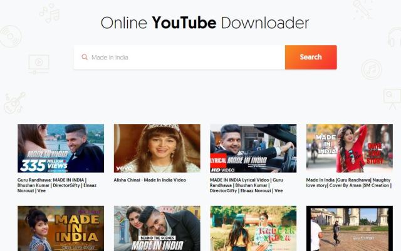Screen dimensions: 401x251
Task: Open the Cute Love Story cover thumbnail
Action: 350,148
